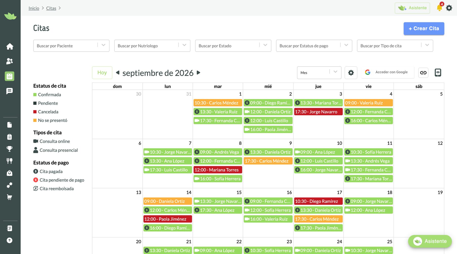Open the trophy sidebar icon
457x254 pixels.
10,149
